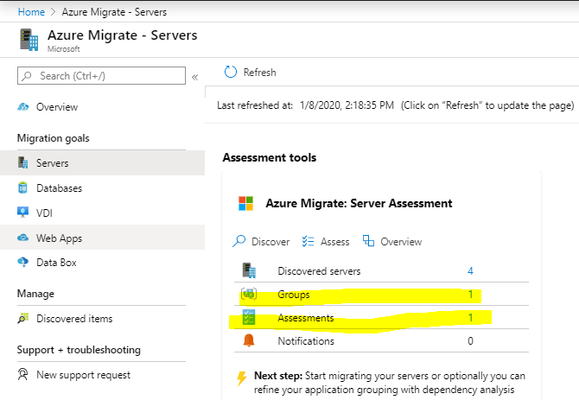Click the lightning bolt Next step icon
579x400 pixels.
tap(241, 378)
